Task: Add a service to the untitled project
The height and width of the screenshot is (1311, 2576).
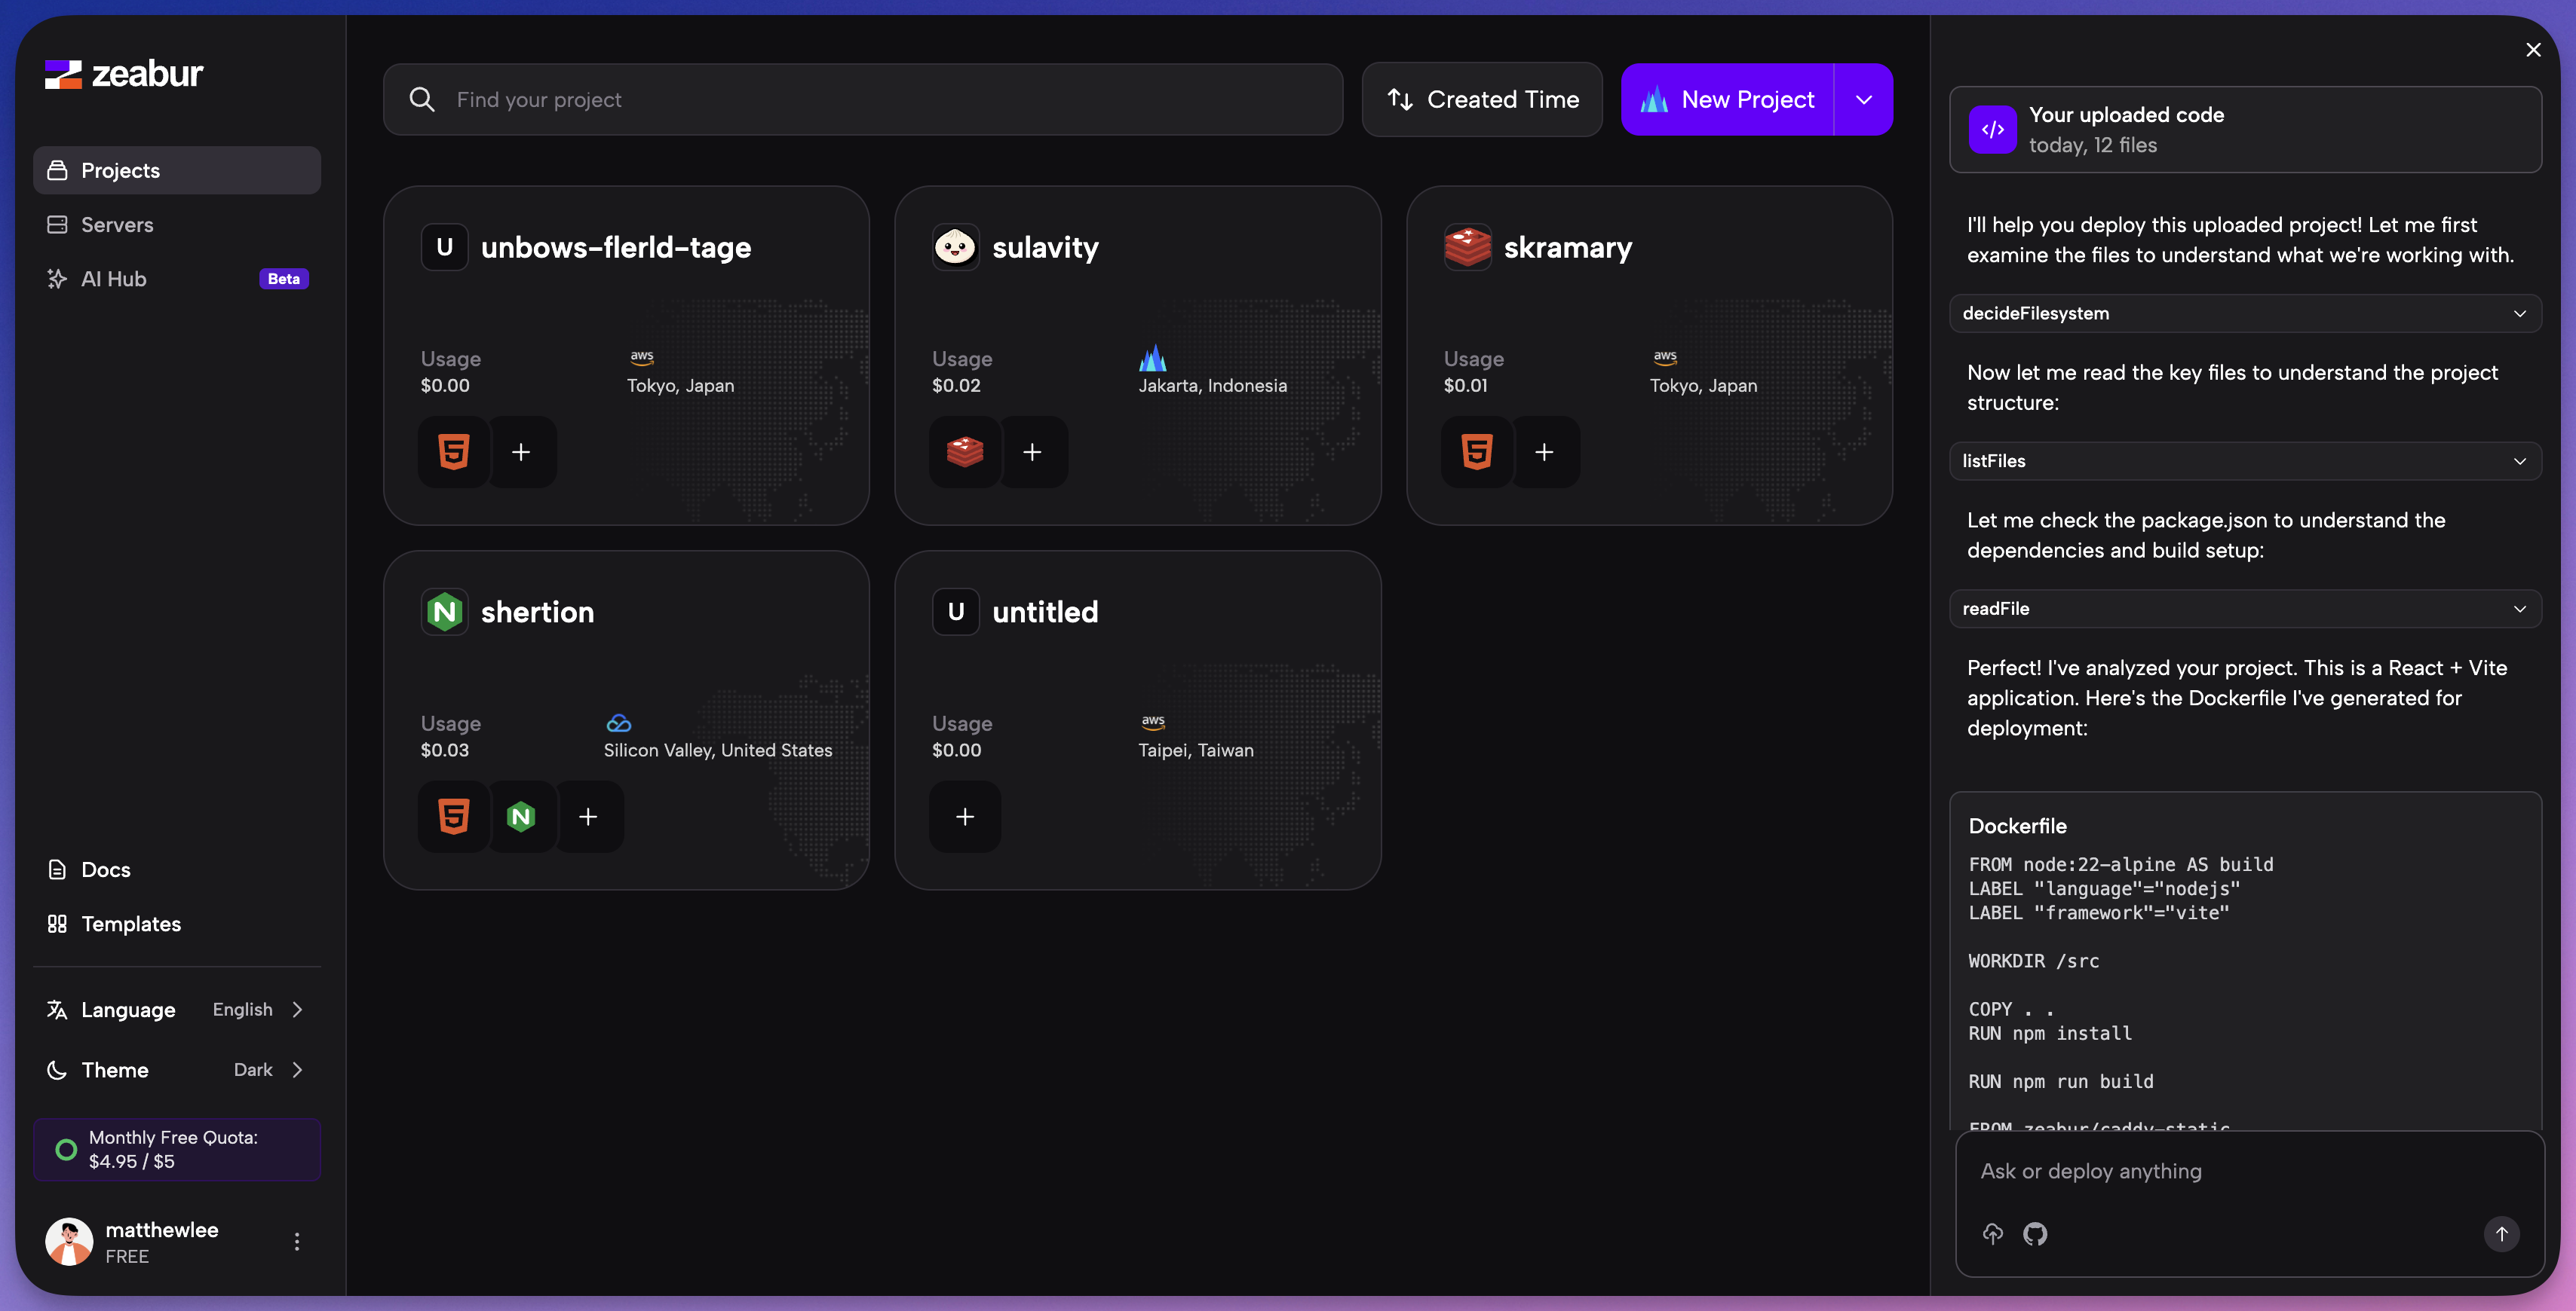Action: pos(964,817)
